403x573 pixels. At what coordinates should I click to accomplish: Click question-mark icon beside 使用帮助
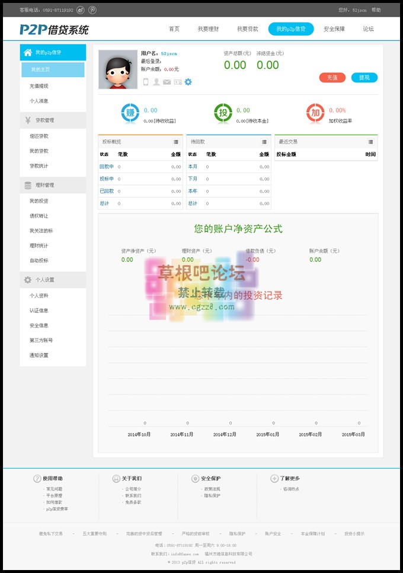pos(37,478)
